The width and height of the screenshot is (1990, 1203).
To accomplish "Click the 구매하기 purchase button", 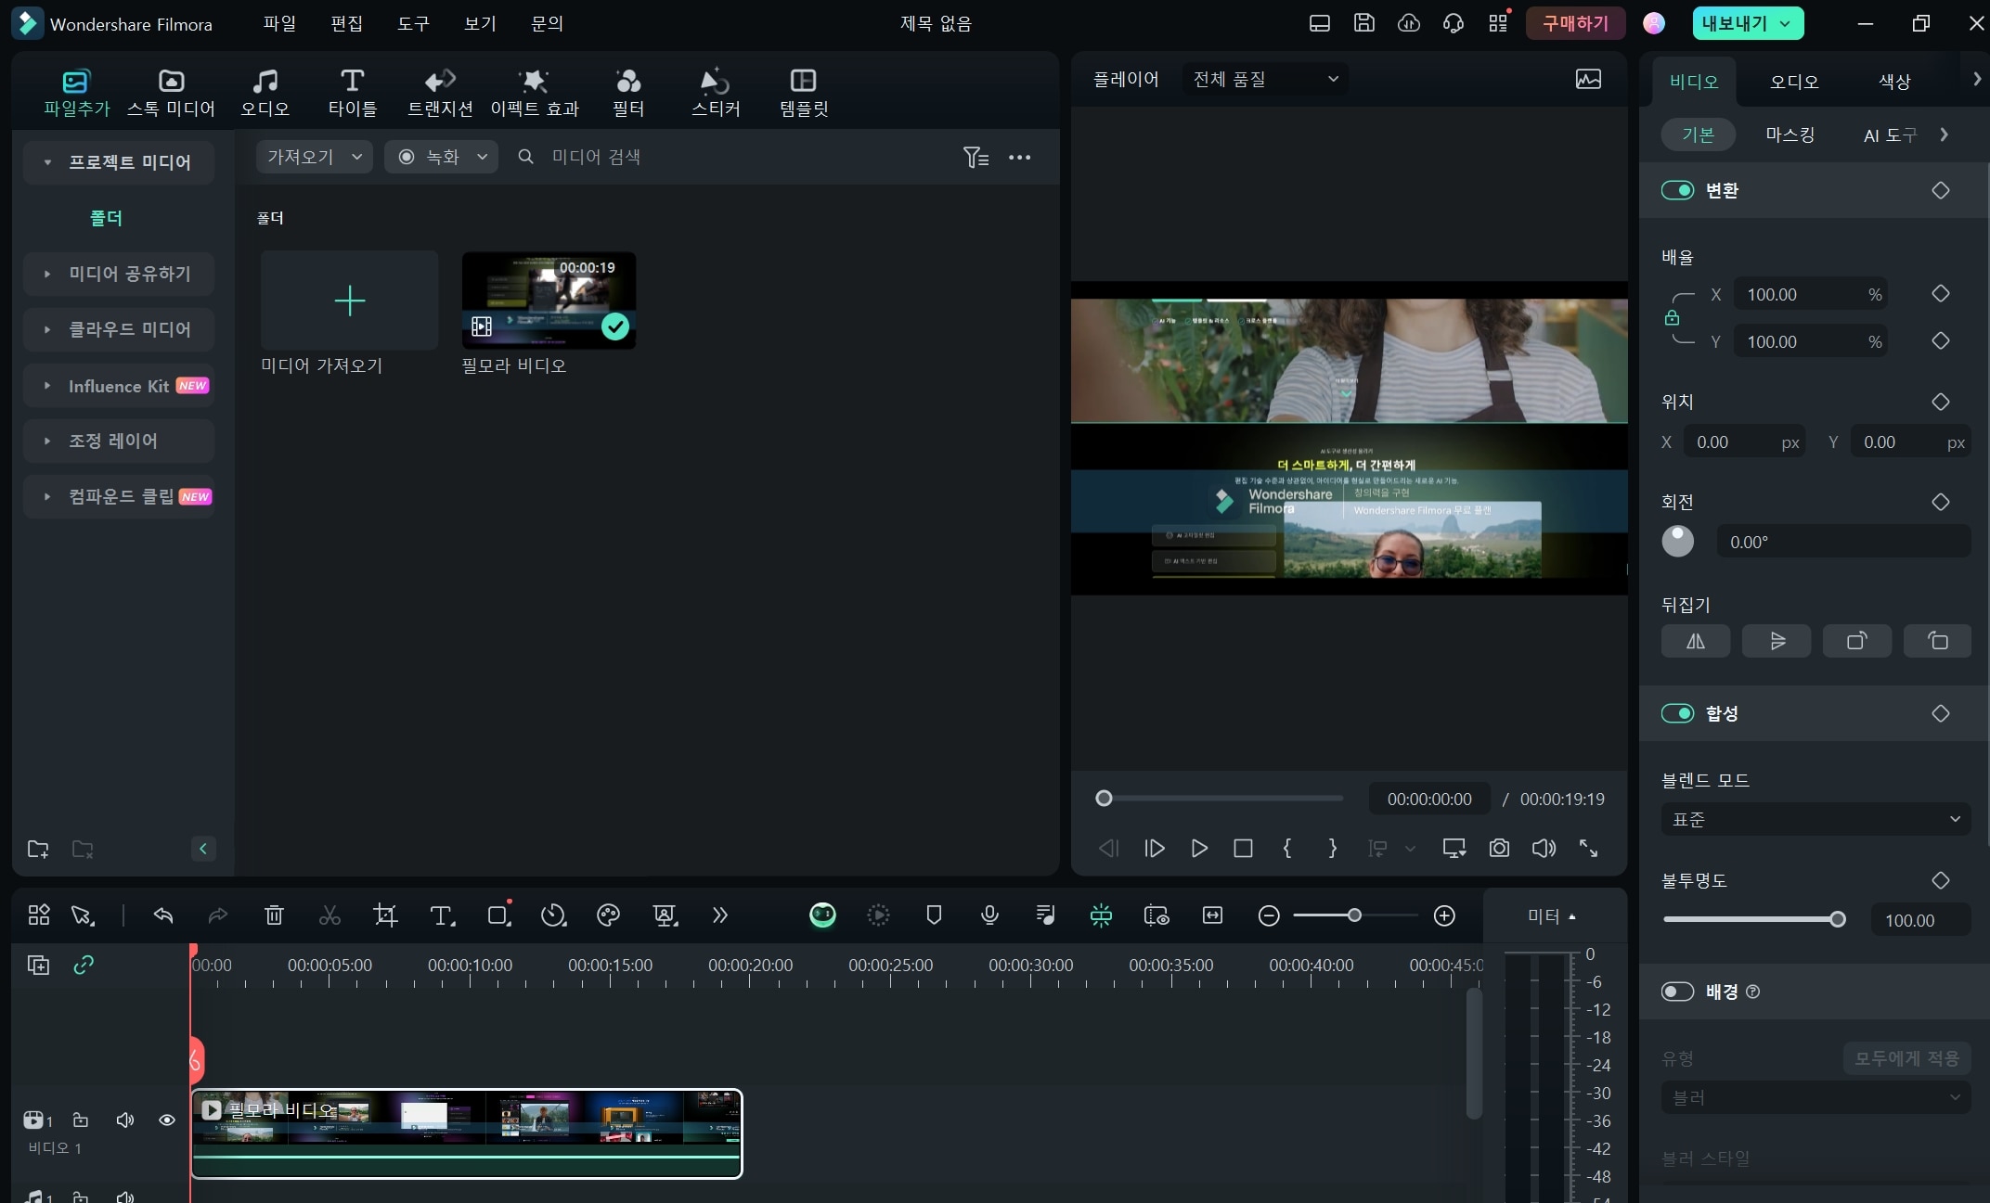I will 1575,23.
